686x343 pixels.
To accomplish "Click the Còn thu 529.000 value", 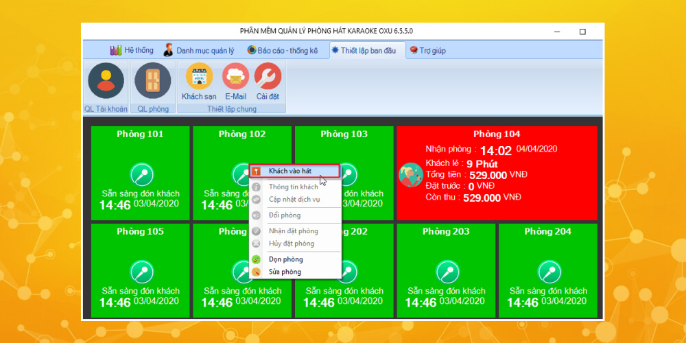I will pos(482,198).
